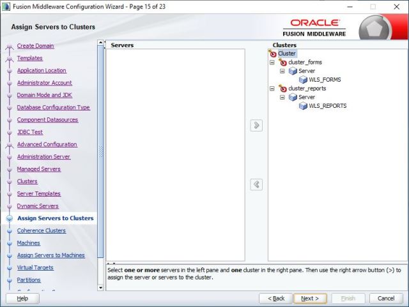Screen dimensions: 409x307
Task: Click the Assign Servers to Clusters step bullet
Action: (x=10, y=218)
